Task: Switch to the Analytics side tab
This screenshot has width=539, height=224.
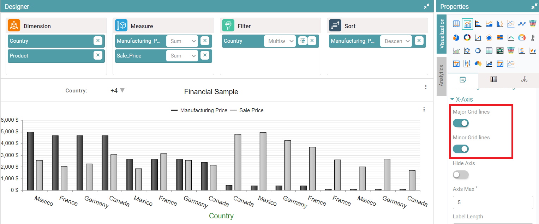Action: point(441,75)
